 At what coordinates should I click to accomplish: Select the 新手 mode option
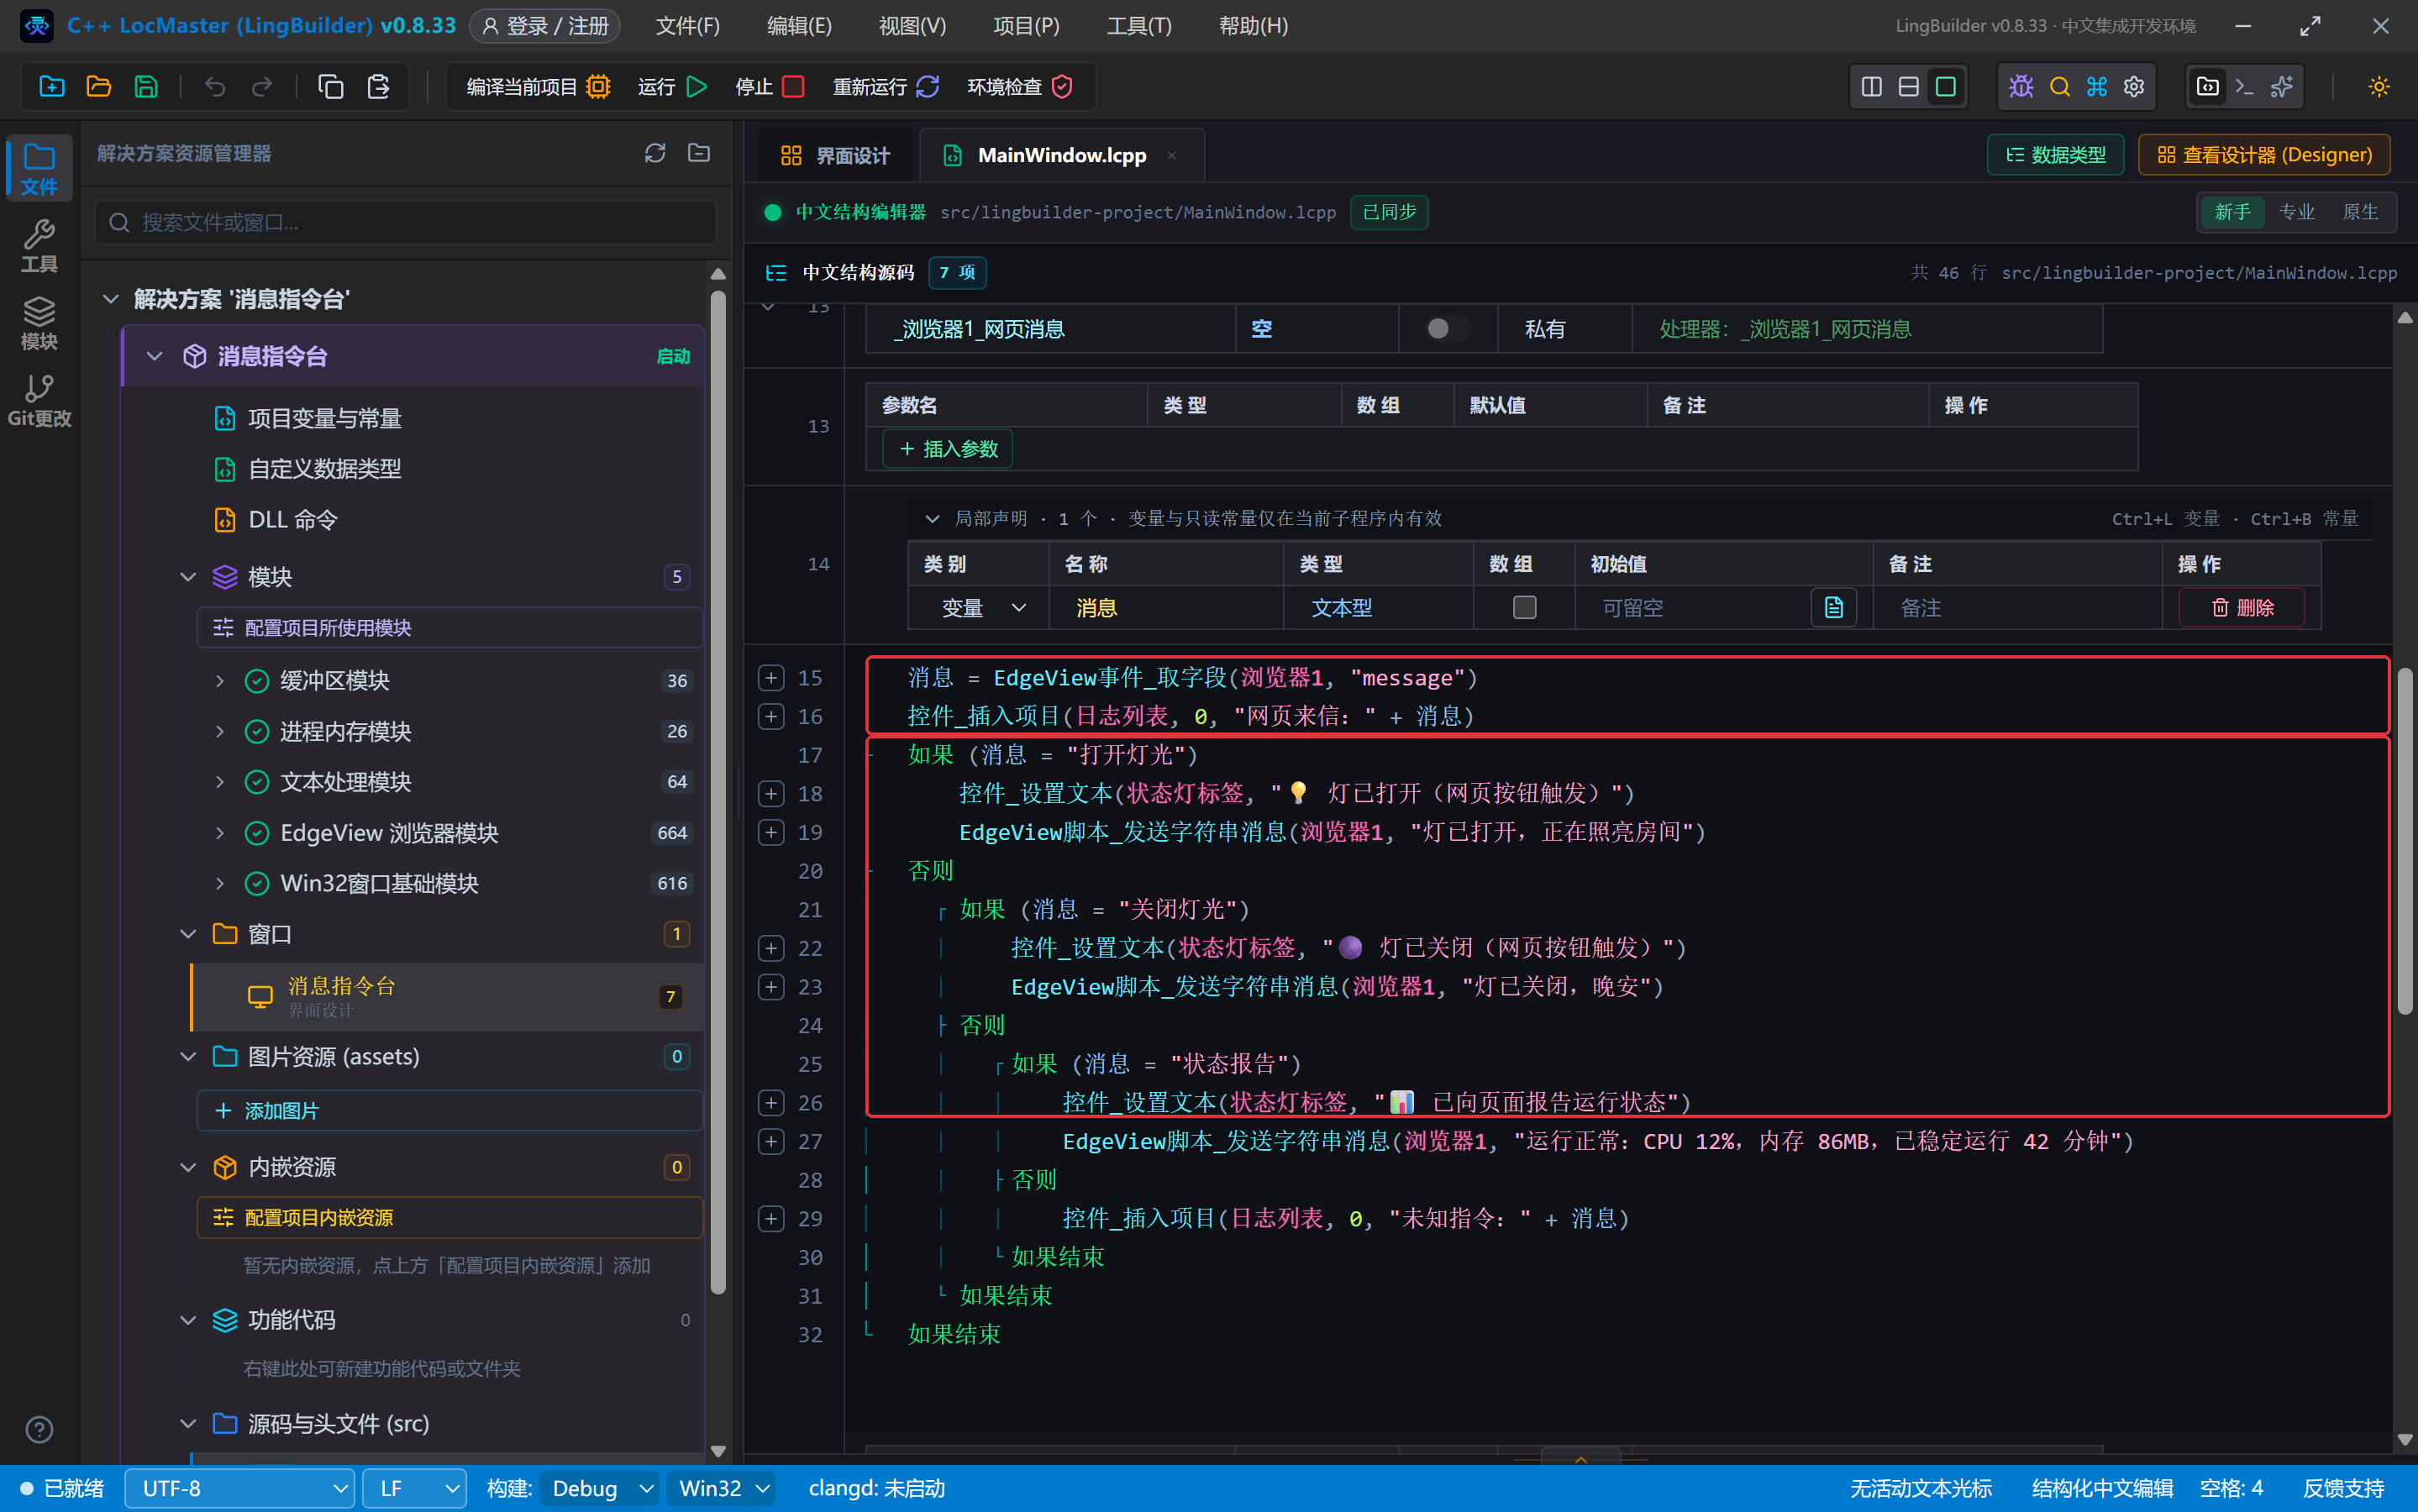[x=2232, y=212]
